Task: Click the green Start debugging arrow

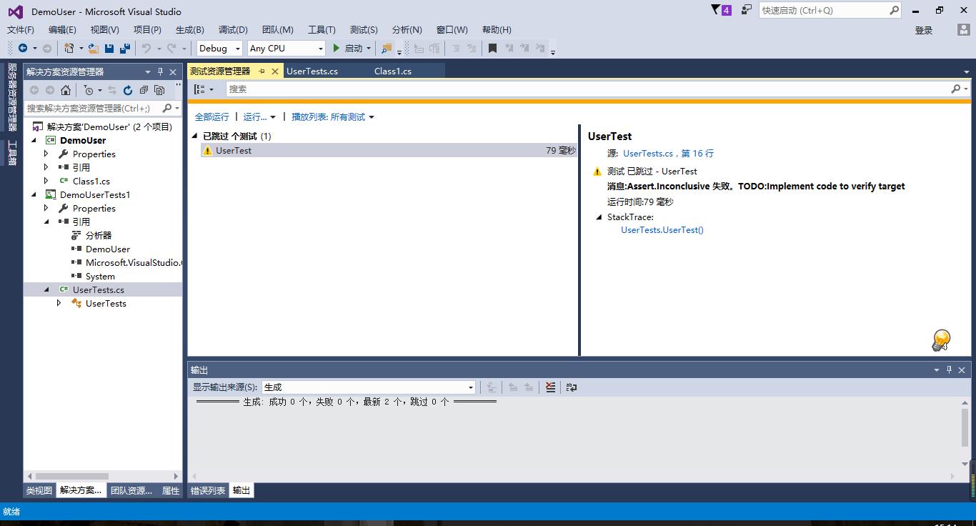Action: tap(337, 48)
